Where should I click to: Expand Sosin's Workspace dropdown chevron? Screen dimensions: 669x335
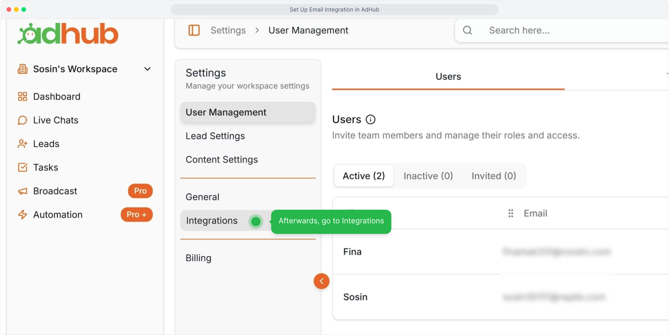point(148,69)
